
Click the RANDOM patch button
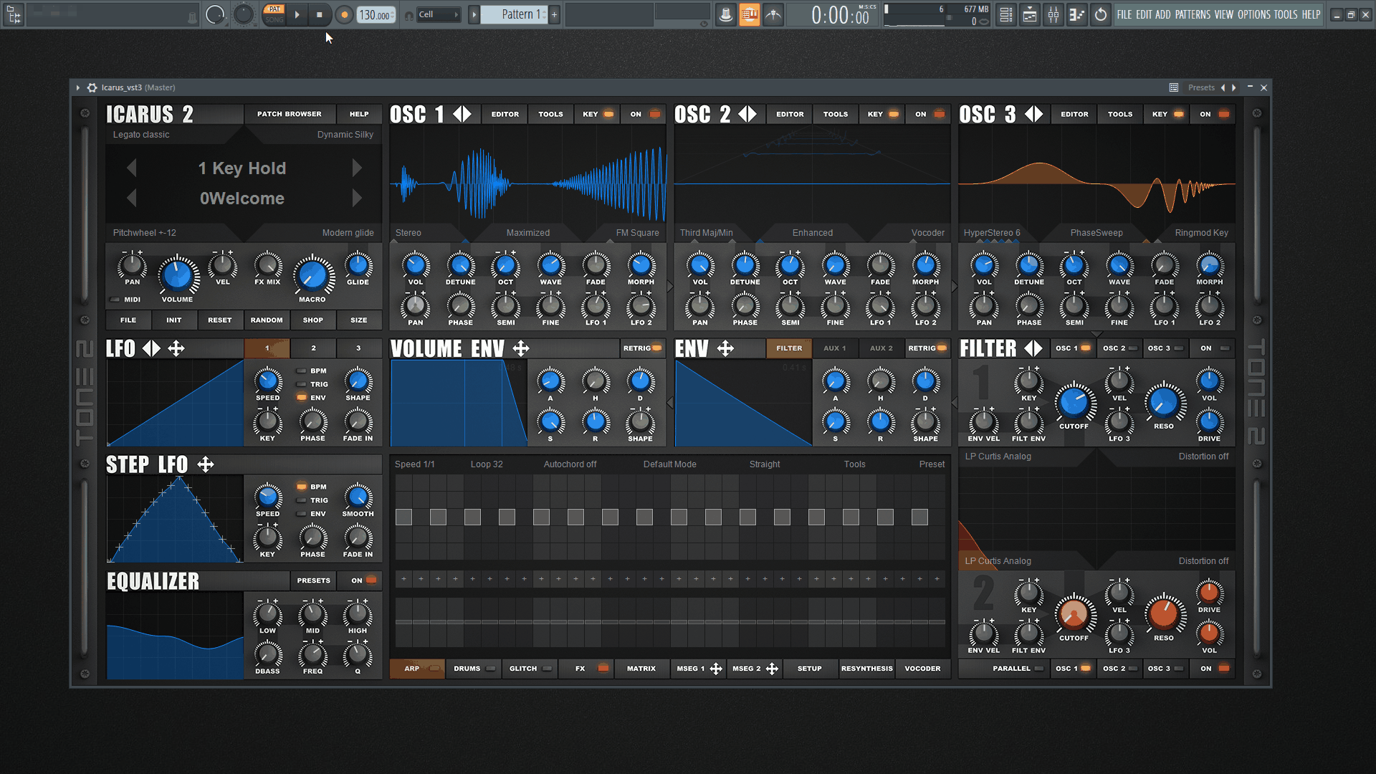click(267, 320)
